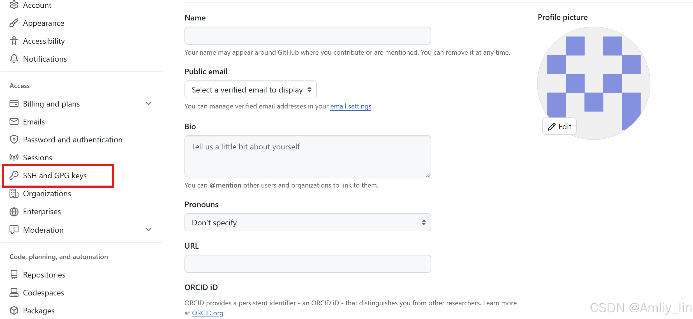
Task: Click into the Bio text area
Action: tap(308, 156)
